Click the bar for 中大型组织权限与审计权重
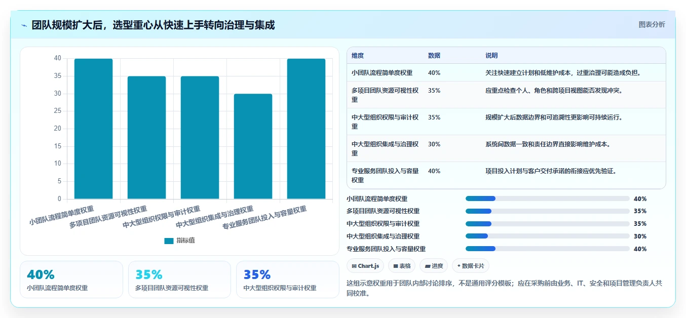686x318 pixels. (200, 138)
